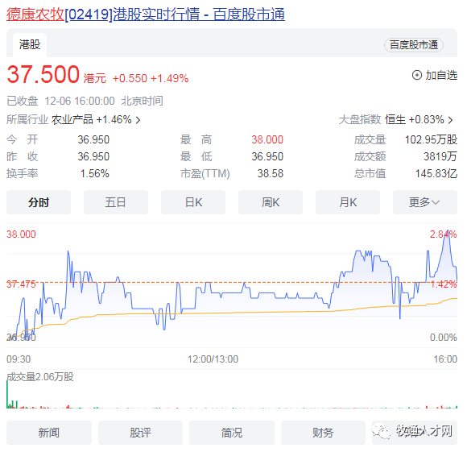Open the 德康农牧[02419] 百度股市通 title link

point(146,14)
